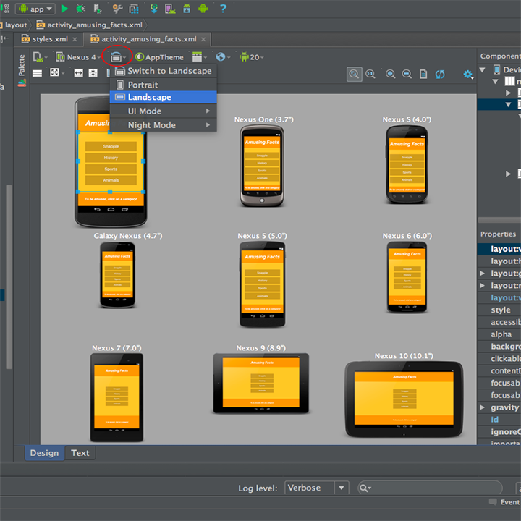Click the green Run app button
This screenshot has height=521, width=521.
64,9
